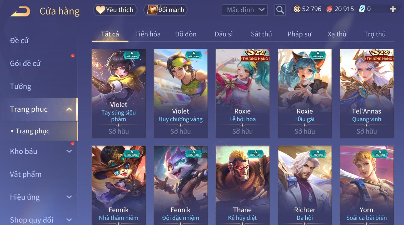Tap the gold coin balance icon
Viewport: 404px width, 225px height.
pyautogui.click(x=297, y=9)
